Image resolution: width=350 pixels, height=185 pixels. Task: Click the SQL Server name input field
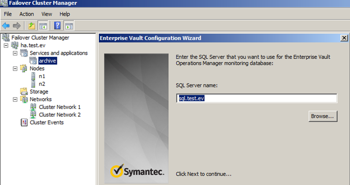coord(257,98)
